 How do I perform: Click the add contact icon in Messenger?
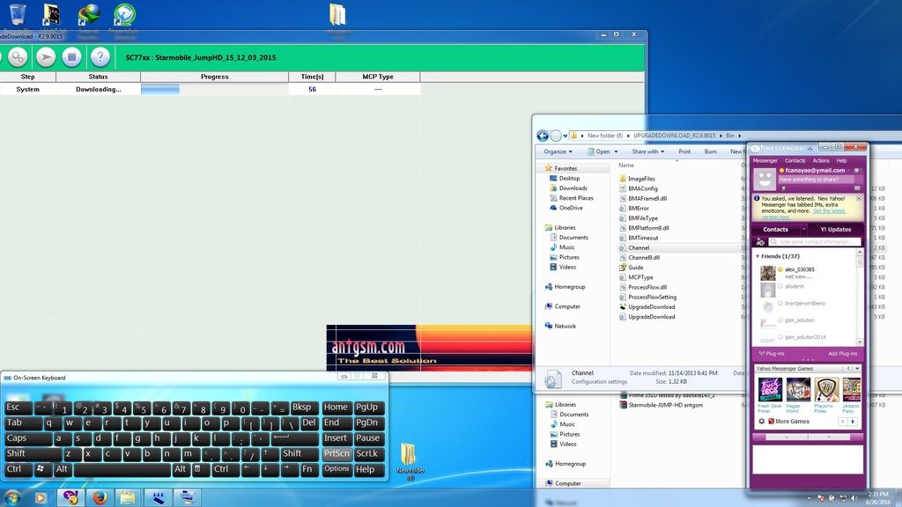(760, 241)
